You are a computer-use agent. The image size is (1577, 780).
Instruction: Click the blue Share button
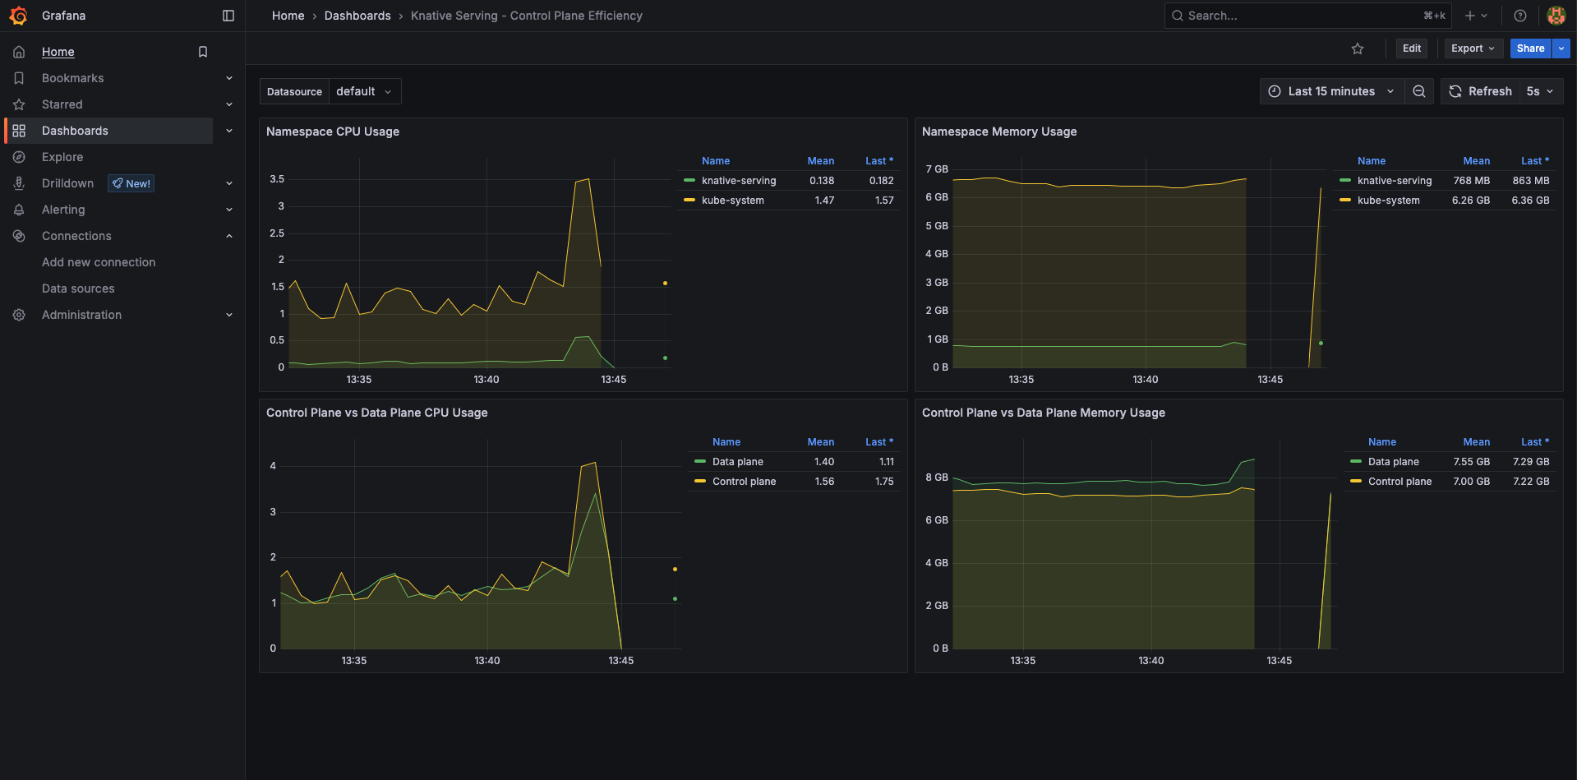point(1529,48)
